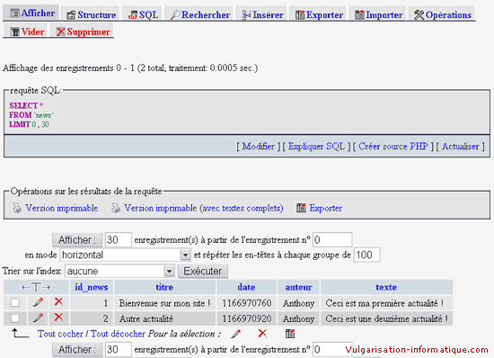
Task: Click the printer icon beside avec textes complets
Action: click(x=116, y=208)
